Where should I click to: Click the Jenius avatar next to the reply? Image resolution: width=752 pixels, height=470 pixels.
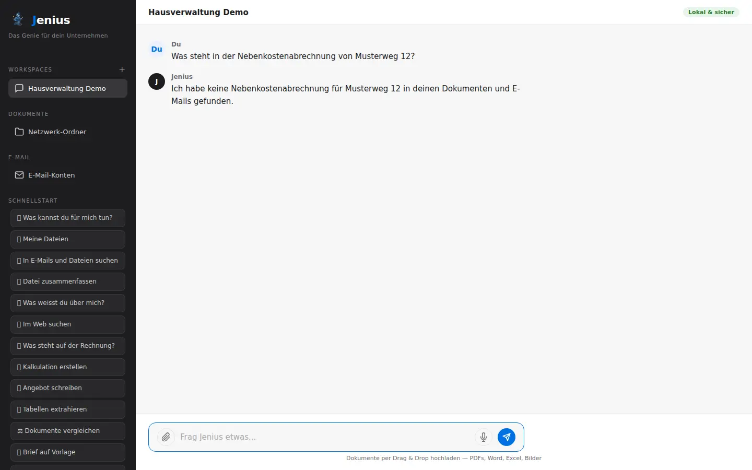156,81
